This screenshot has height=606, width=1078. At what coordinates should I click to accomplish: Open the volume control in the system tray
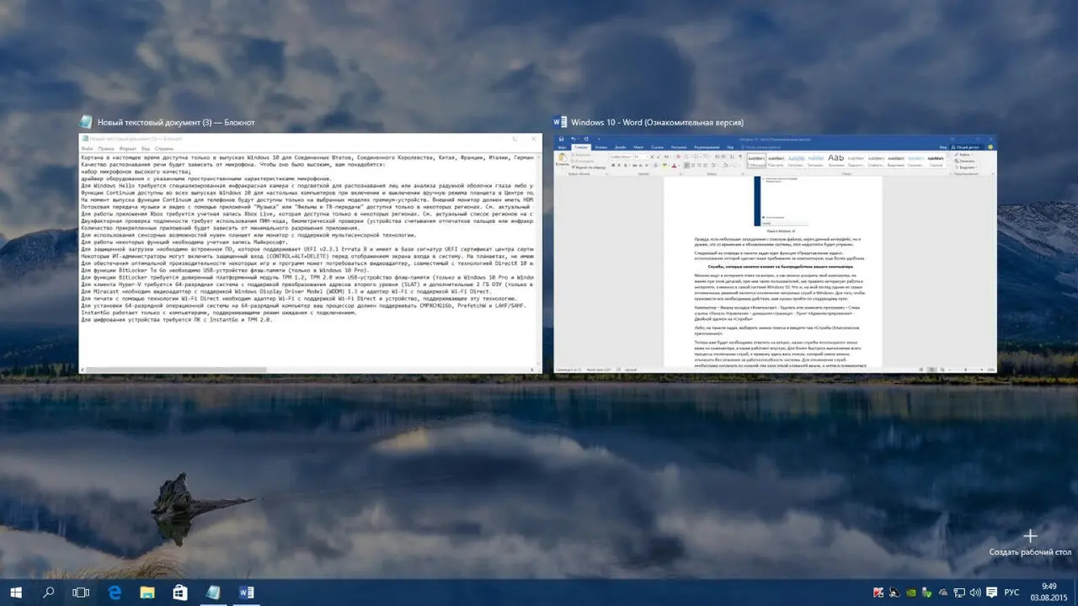(x=975, y=593)
